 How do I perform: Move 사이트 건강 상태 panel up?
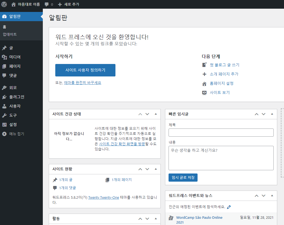point(140,114)
